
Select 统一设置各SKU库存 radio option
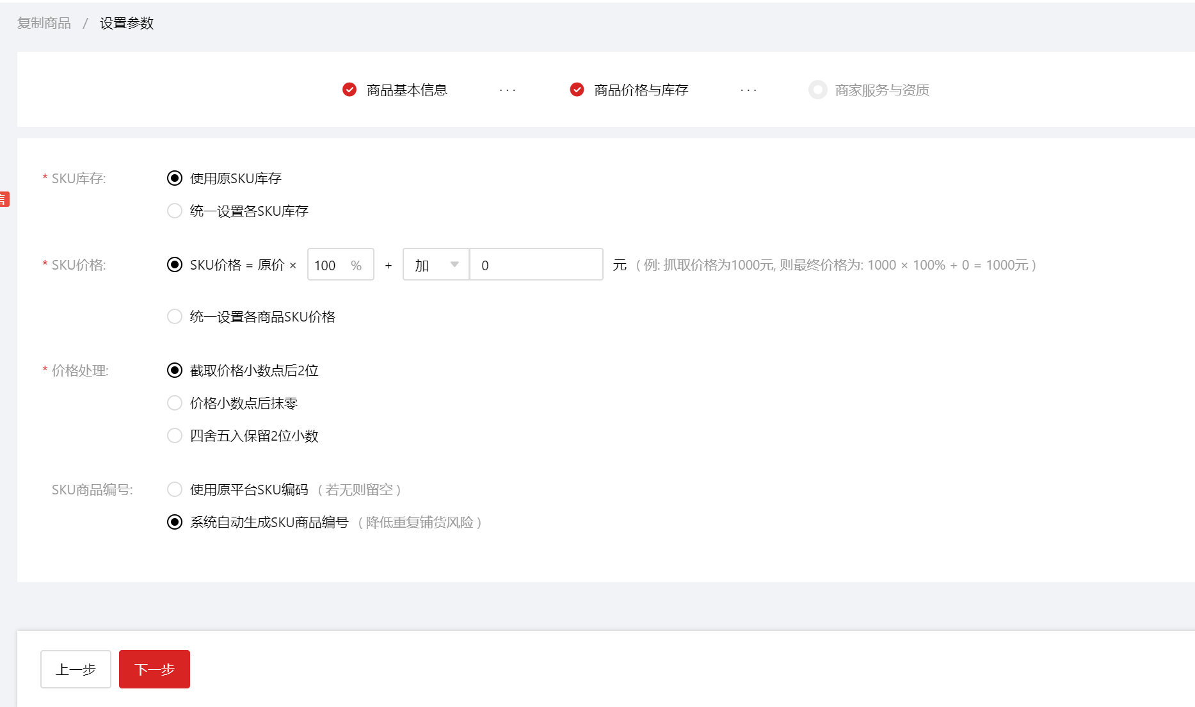coord(175,211)
